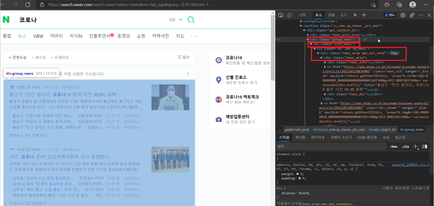Open the 이벤트 수신기 tab
The image size is (434, 206).
click(x=341, y=137)
